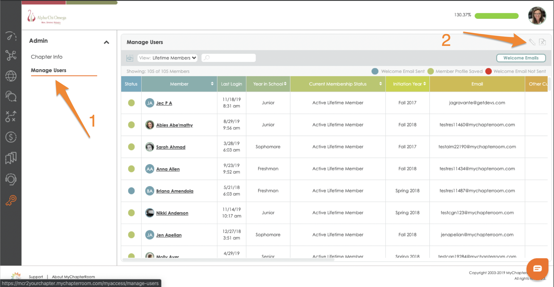The height and width of the screenshot is (287, 554).
Task: Click the Welcome Emails button
Action: (x=521, y=58)
